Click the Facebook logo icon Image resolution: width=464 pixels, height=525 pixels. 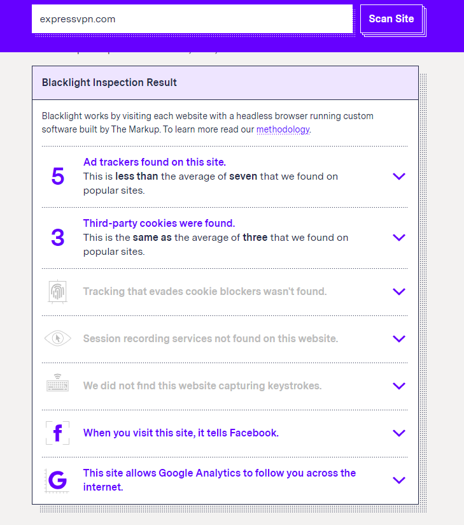(x=57, y=433)
